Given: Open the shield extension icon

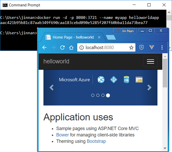Looking at the screenshot, I should [x=141, y=47].
